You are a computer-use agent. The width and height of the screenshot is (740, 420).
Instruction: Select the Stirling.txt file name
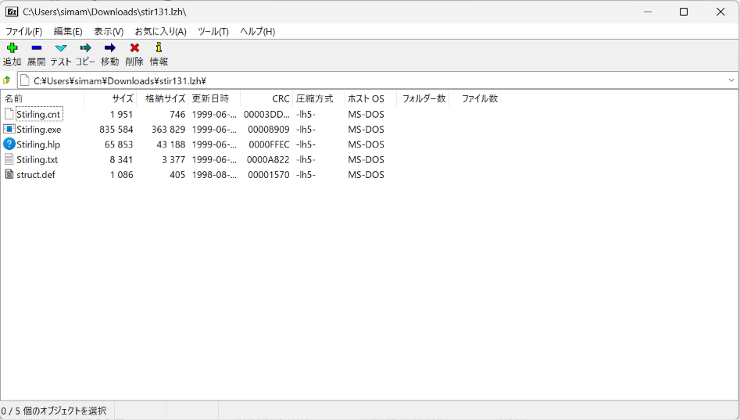click(x=37, y=159)
